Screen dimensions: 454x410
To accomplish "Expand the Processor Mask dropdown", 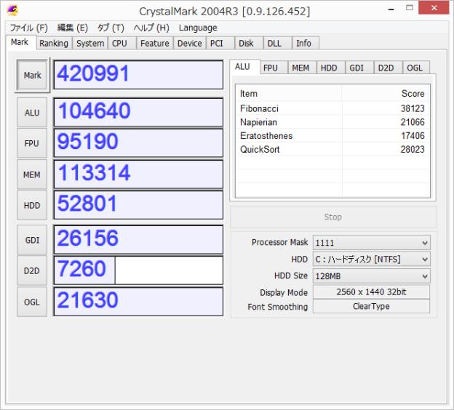I will [x=372, y=243].
